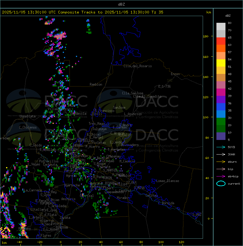Click the Clla.El_Cavadito label
This screenshot has width=243, height=246.
click(147, 96)
